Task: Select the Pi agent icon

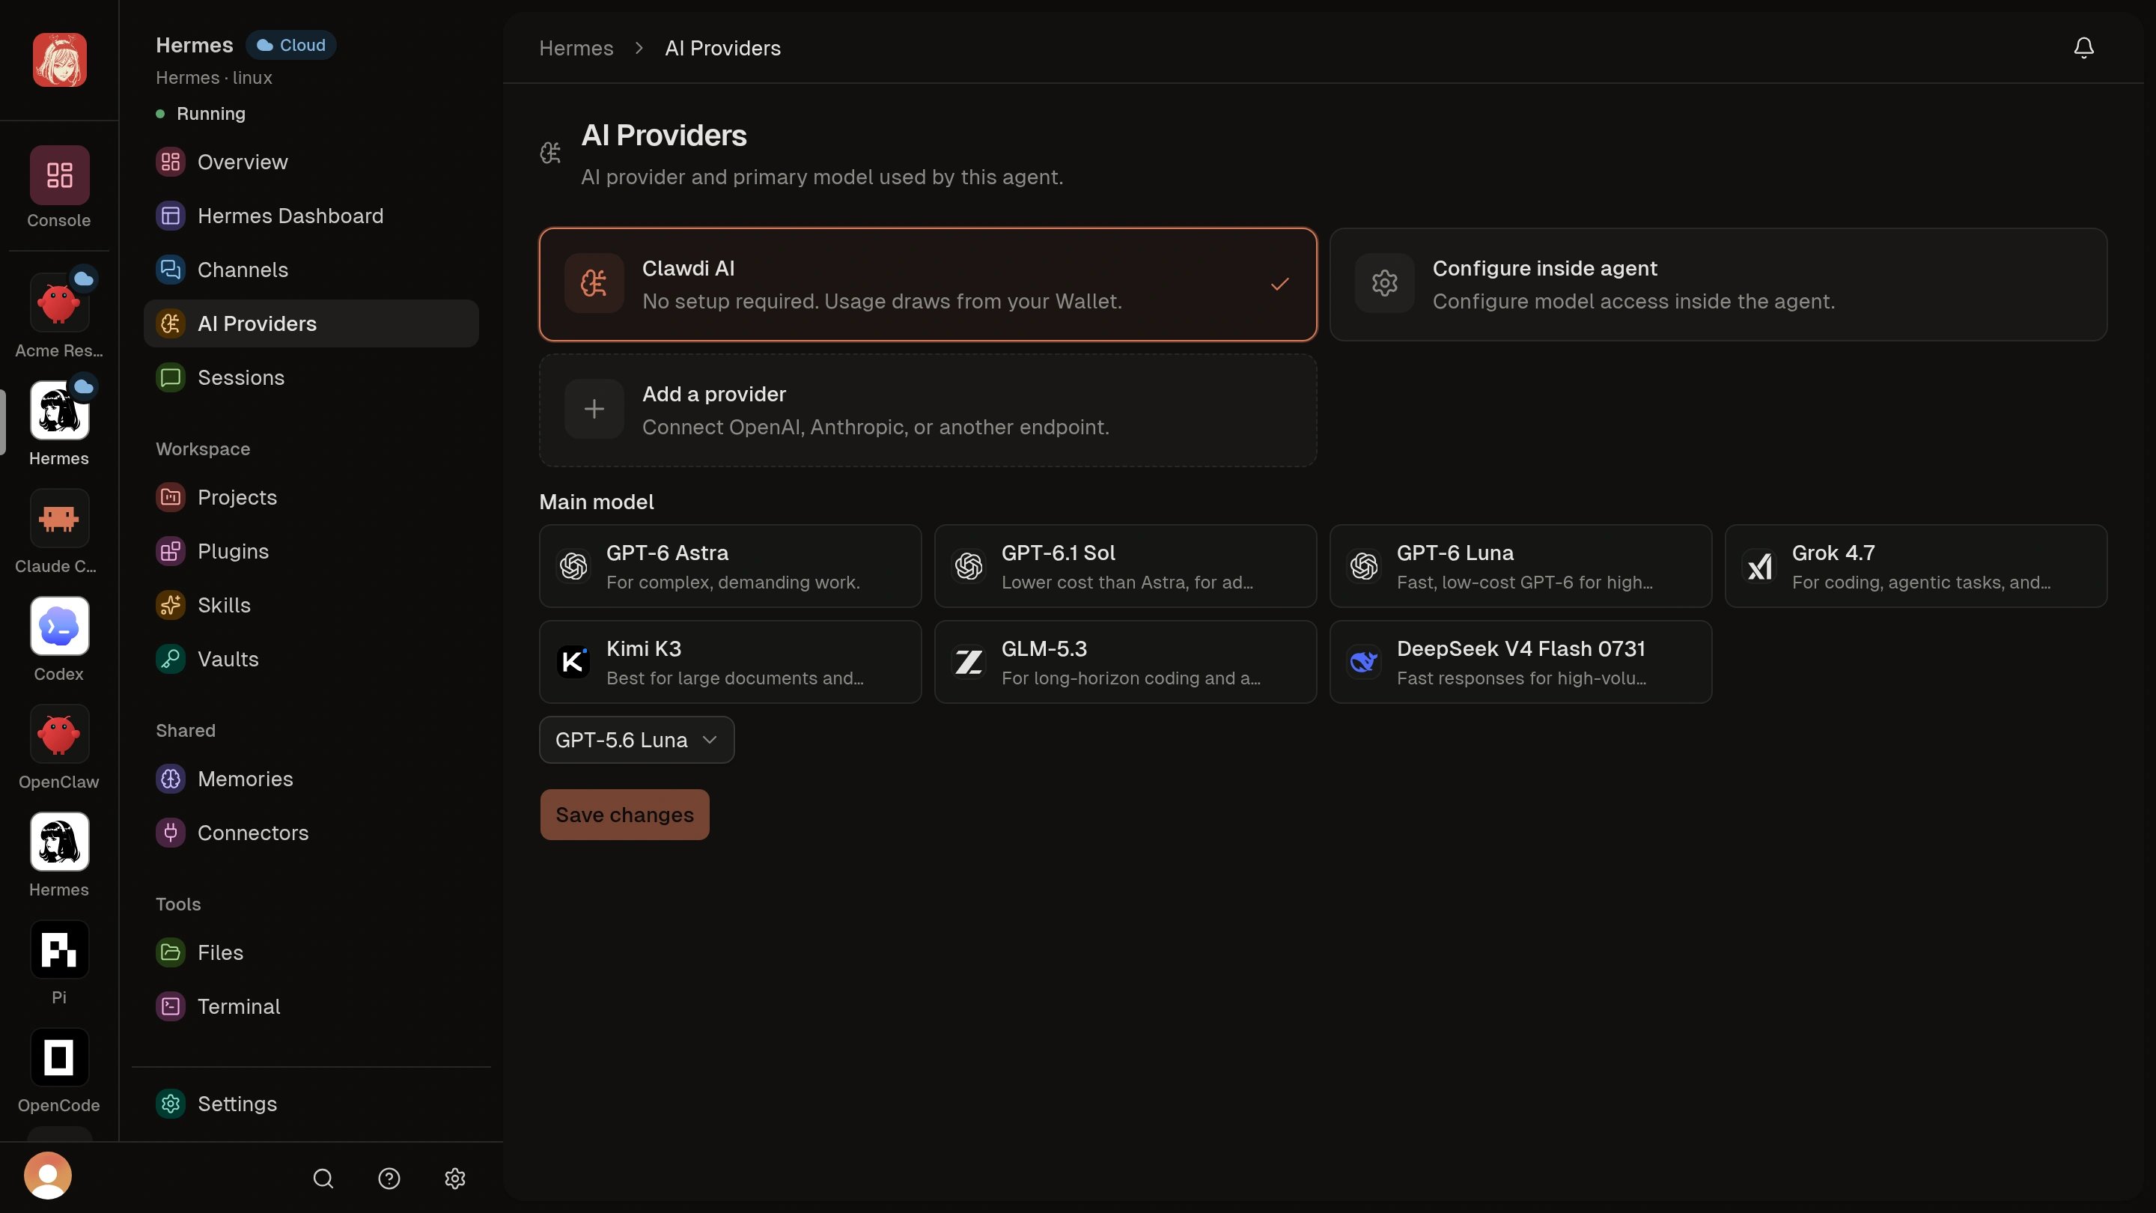Action: click(x=59, y=949)
